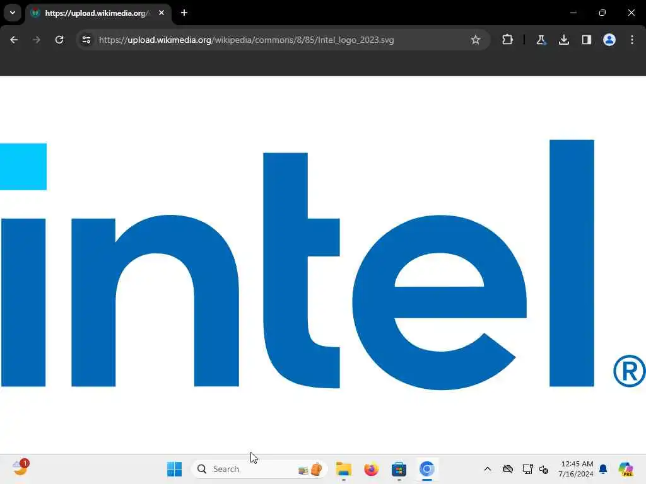This screenshot has width=646, height=484.
Task: View site information icon in address bar
Action: pyautogui.click(x=86, y=40)
